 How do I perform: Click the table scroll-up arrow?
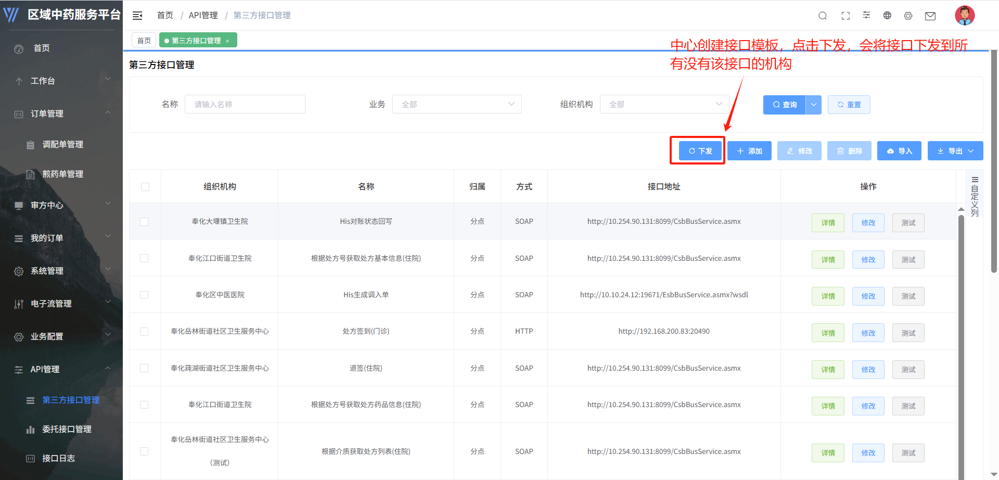coord(961,209)
